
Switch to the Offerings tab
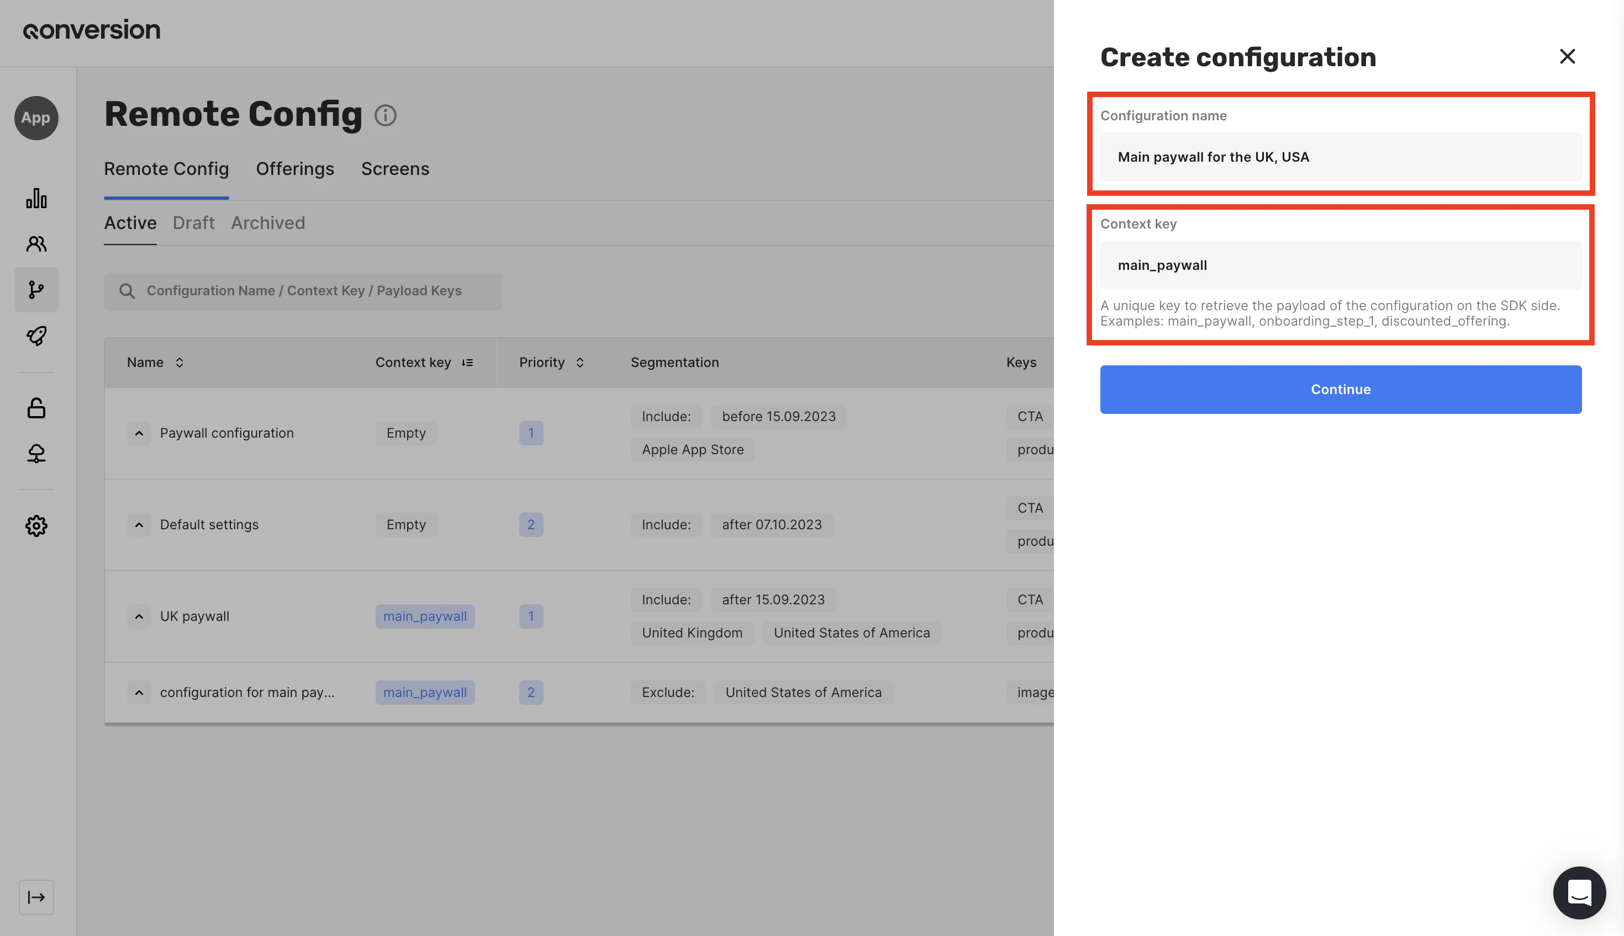point(294,168)
